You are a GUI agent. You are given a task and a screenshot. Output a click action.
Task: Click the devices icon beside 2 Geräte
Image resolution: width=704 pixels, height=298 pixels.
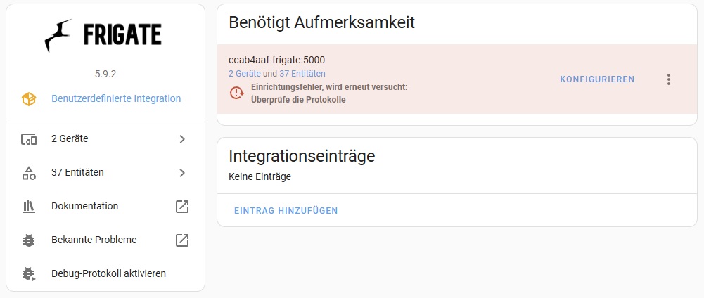29,139
